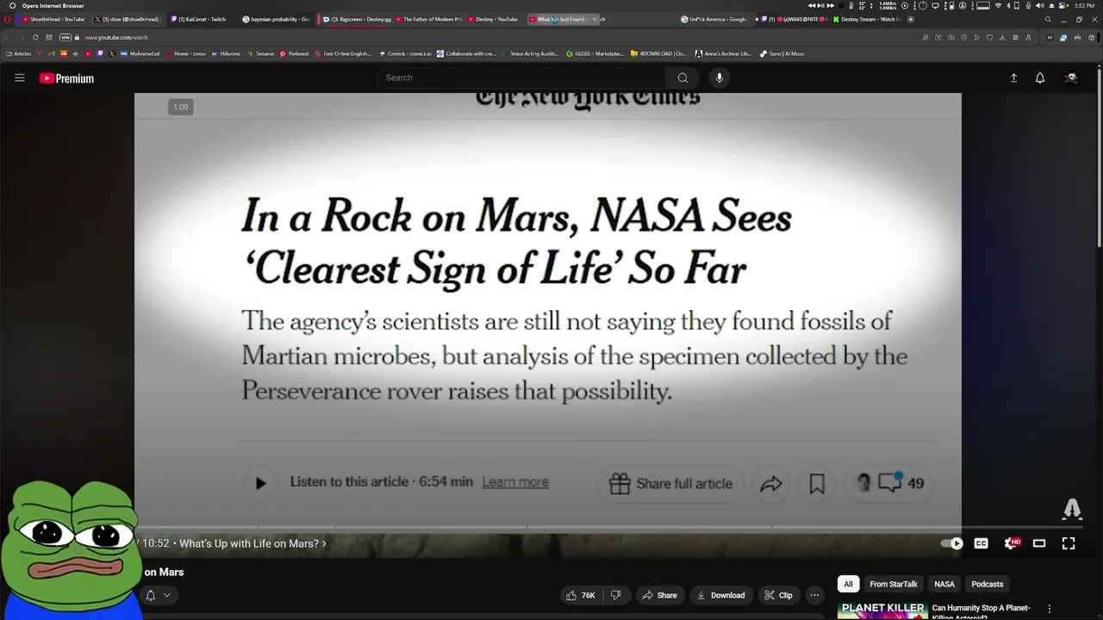
Task: Open settings gear with HD badge
Action: [1012, 543]
